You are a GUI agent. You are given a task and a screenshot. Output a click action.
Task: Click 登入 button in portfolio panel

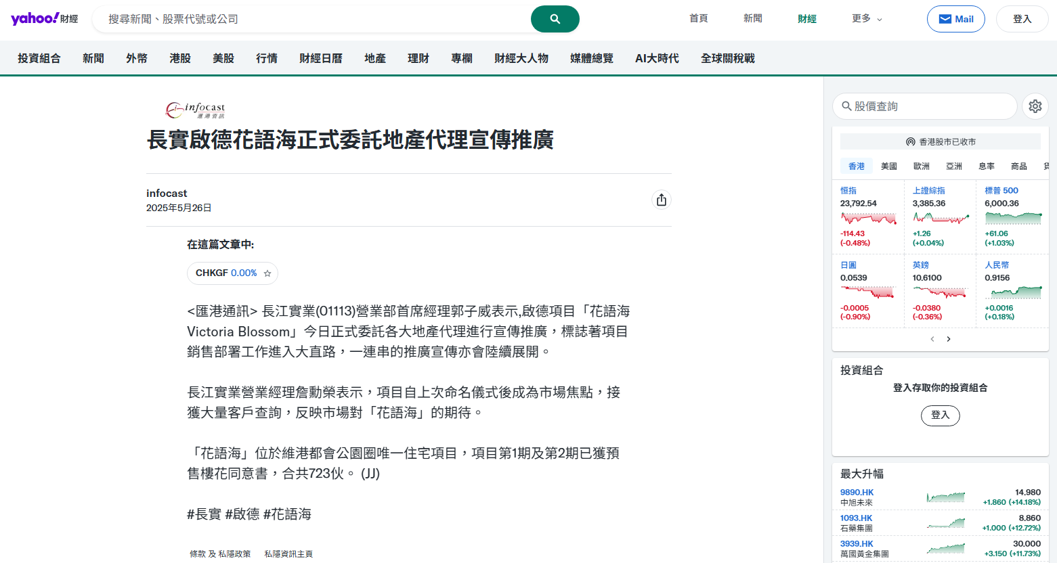940,415
